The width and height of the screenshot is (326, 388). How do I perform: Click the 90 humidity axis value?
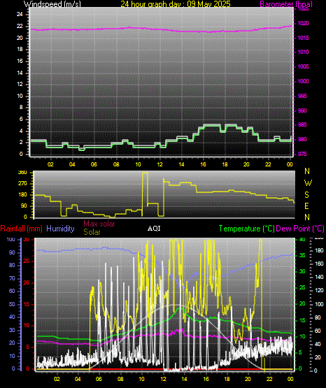tap(12, 252)
